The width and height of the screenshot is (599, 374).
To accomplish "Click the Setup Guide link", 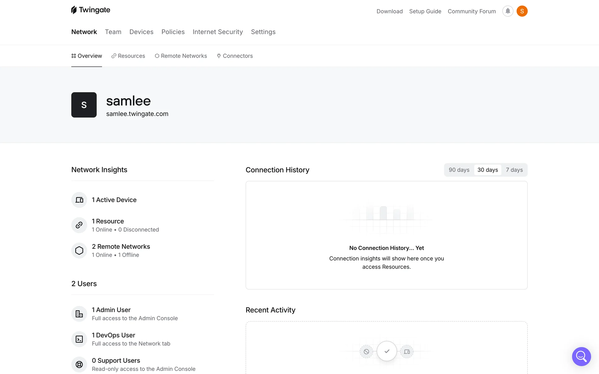I will coord(425,11).
